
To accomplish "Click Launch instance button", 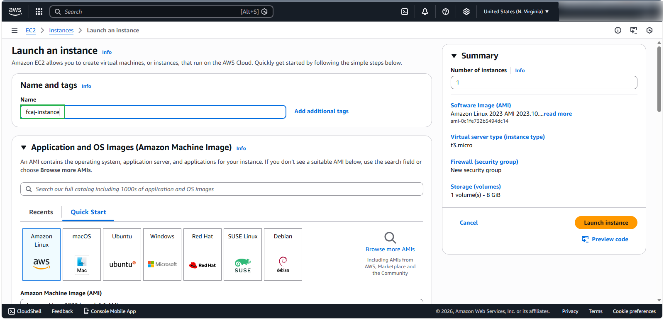I will (606, 223).
